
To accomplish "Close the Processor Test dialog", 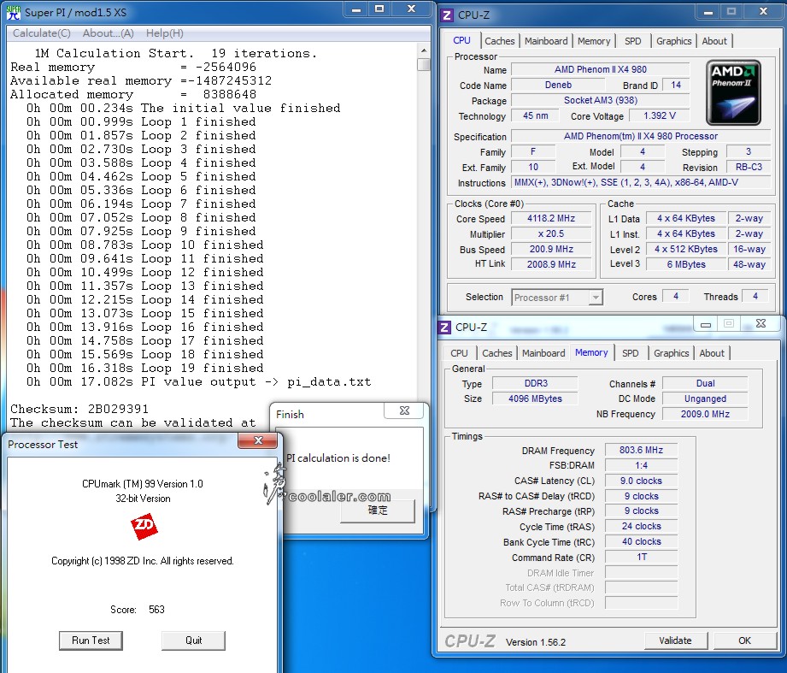I will coord(258,440).
